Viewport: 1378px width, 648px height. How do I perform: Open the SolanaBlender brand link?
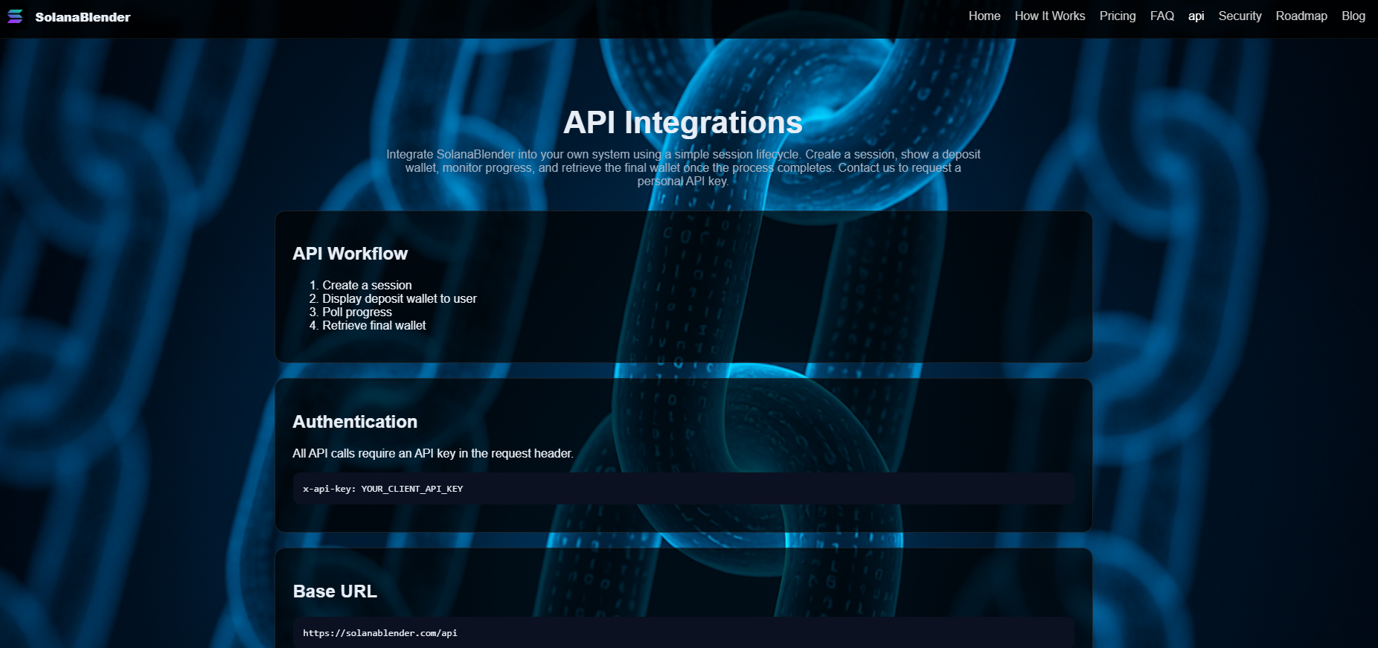83,17
